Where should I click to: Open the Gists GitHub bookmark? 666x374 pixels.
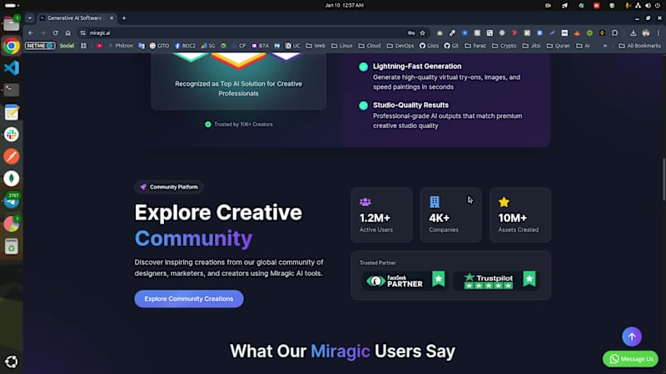[x=429, y=46]
